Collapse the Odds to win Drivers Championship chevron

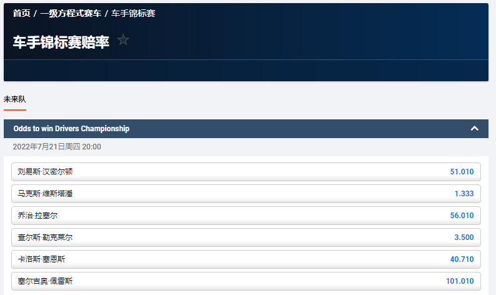[474, 129]
